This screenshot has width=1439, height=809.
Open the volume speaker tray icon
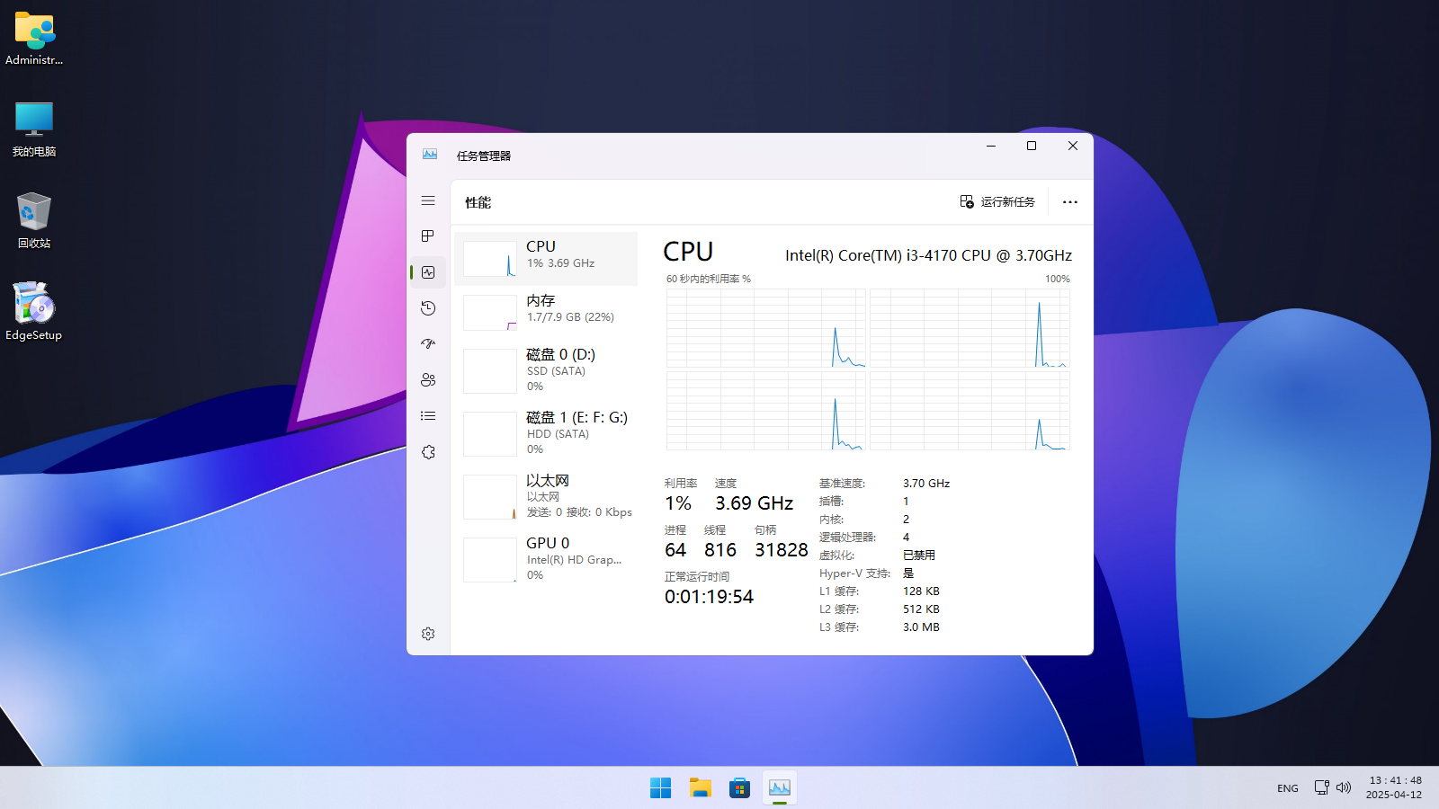1344,787
